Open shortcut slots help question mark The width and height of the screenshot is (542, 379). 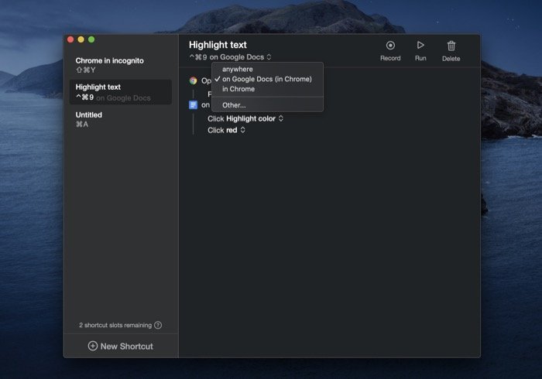coord(158,325)
